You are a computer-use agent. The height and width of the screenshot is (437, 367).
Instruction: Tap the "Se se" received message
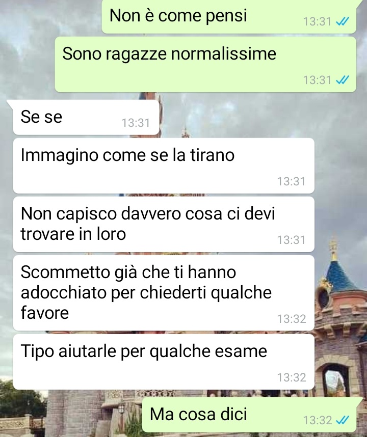coord(86,117)
